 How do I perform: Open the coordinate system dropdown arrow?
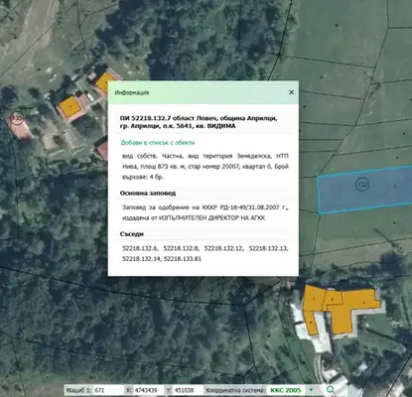[311, 390]
